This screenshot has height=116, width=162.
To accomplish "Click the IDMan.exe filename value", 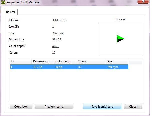I will tap(59, 20).
